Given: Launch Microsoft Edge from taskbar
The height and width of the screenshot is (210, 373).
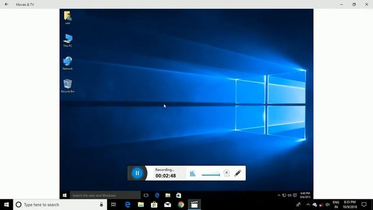Looking at the screenshot, I should 128,205.
